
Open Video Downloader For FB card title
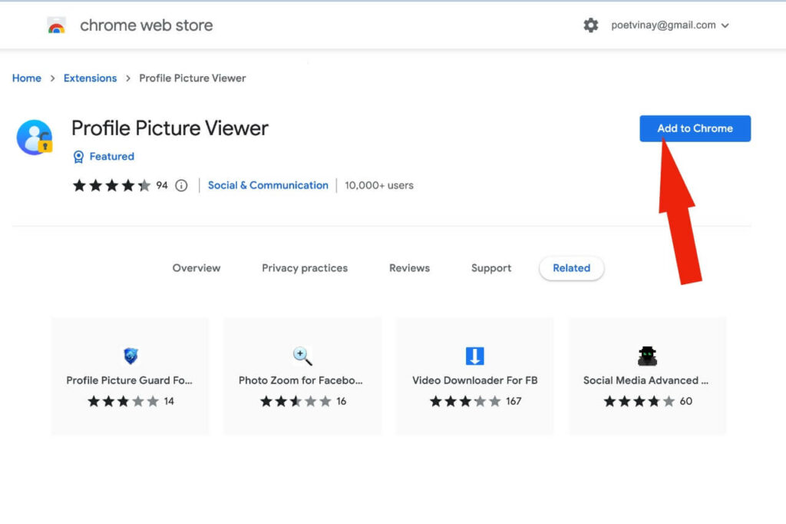474,380
